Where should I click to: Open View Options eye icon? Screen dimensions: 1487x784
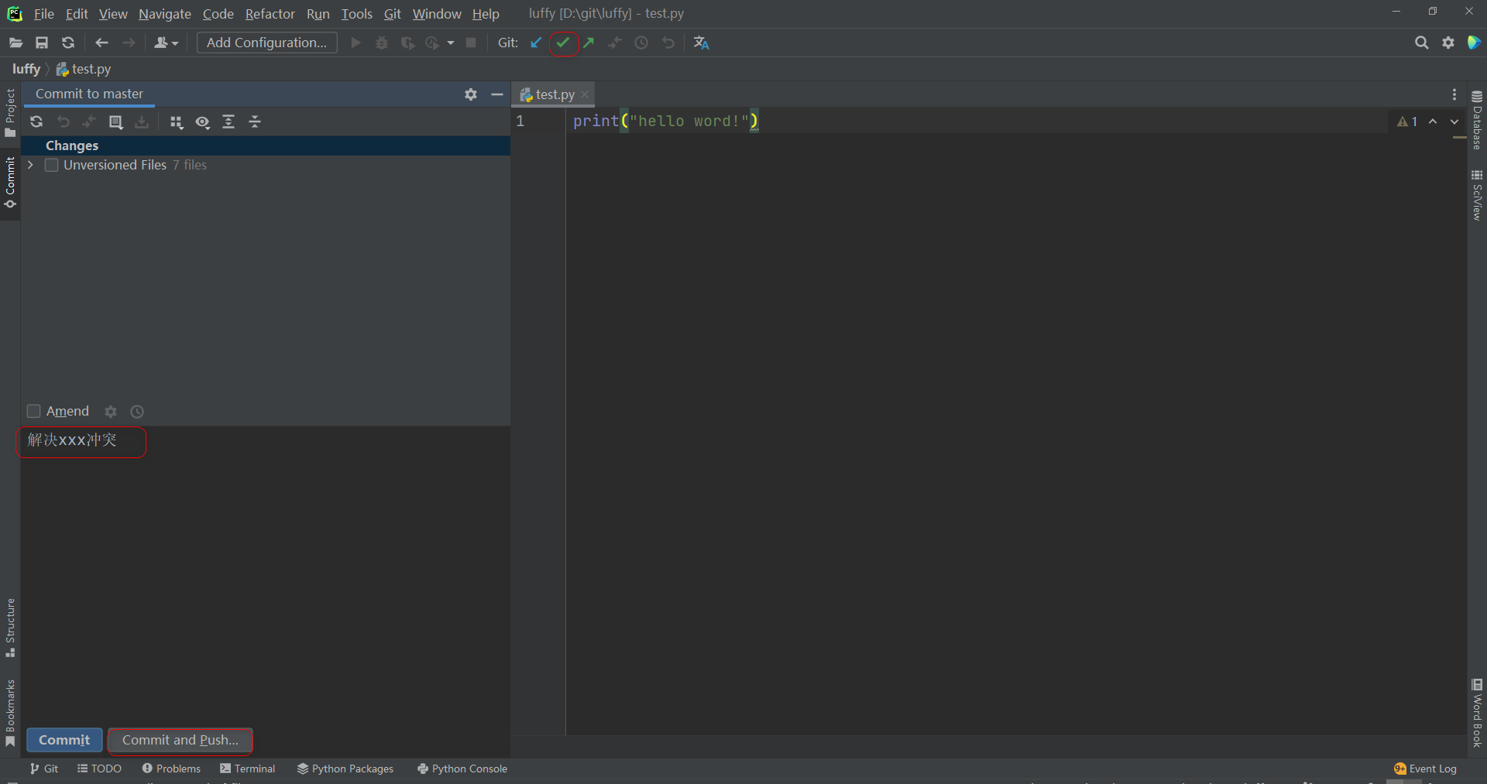click(203, 122)
